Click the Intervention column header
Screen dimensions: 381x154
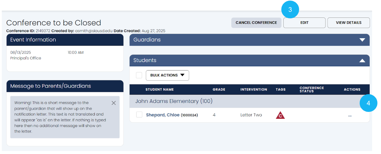(253, 89)
